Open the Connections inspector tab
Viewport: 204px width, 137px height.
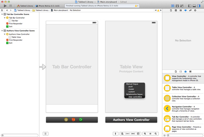[x=195, y=11]
